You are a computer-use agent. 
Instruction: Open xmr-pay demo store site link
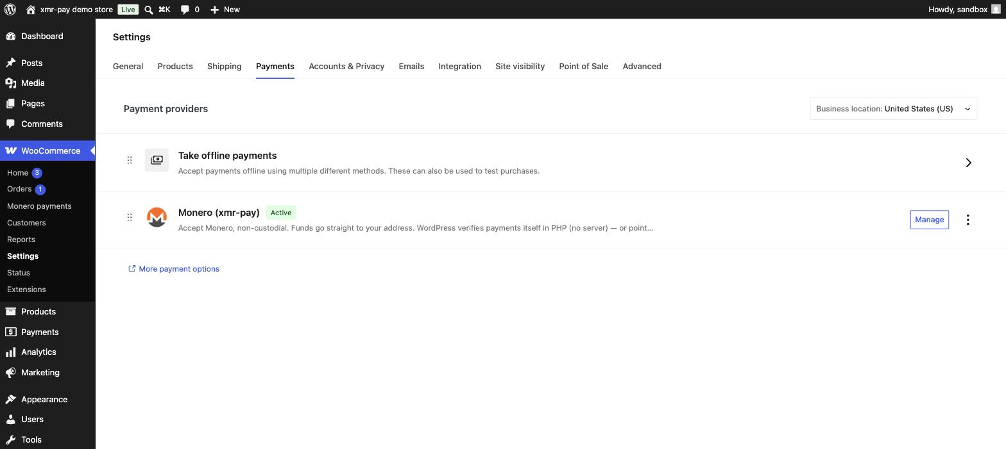[76, 10]
